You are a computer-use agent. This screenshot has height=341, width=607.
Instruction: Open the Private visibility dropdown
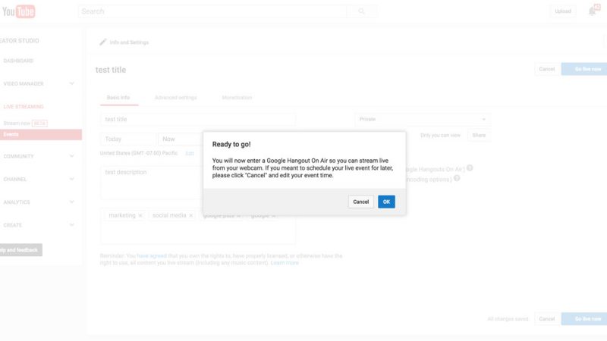click(x=423, y=119)
